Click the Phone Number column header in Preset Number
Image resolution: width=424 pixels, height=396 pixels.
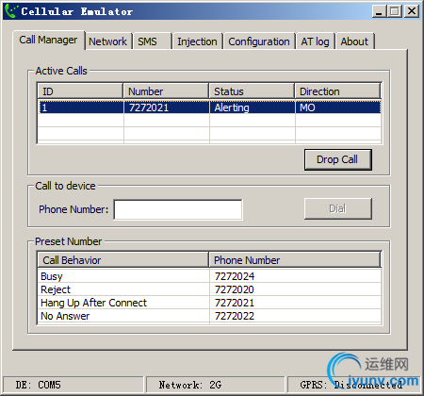pyautogui.click(x=295, y=260)
